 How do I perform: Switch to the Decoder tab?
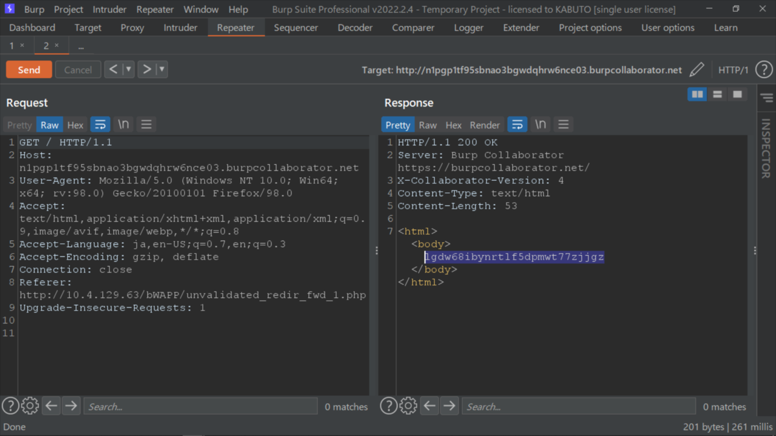pyautogui.click(x=355, y=28)
